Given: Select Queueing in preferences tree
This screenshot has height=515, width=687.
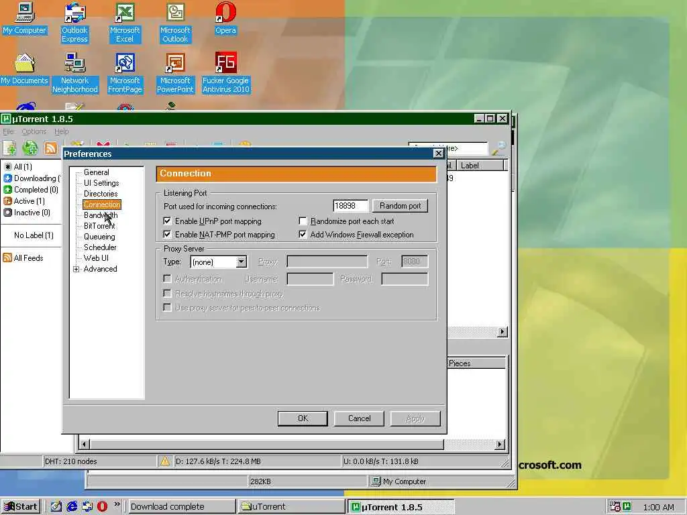Looking at the screenshot, I should point(99,237).
